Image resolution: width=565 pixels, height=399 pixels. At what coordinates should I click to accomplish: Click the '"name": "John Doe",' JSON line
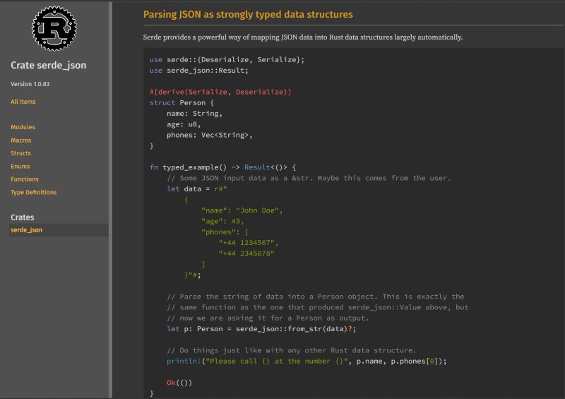tap(242, 210)
